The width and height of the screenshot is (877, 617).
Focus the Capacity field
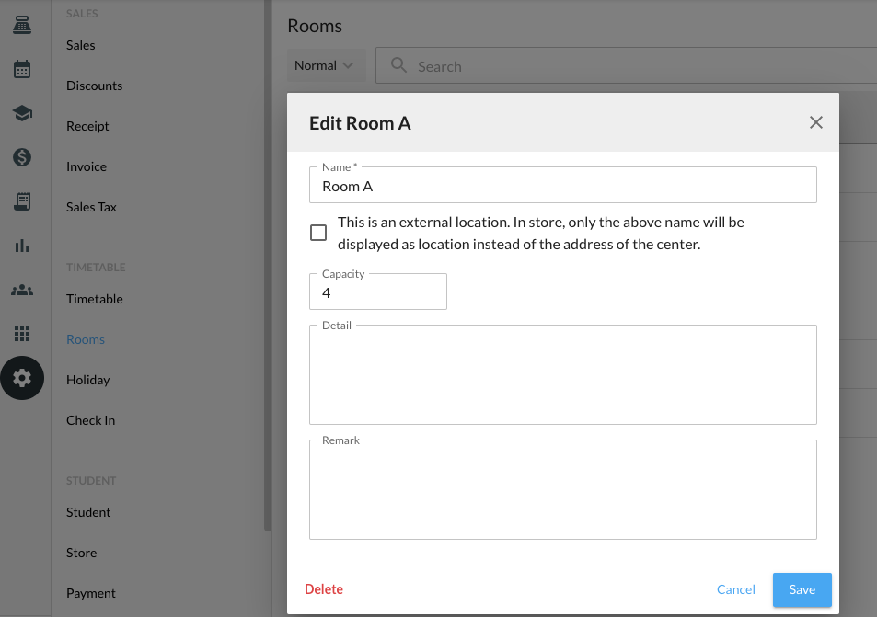coord(378,291)
